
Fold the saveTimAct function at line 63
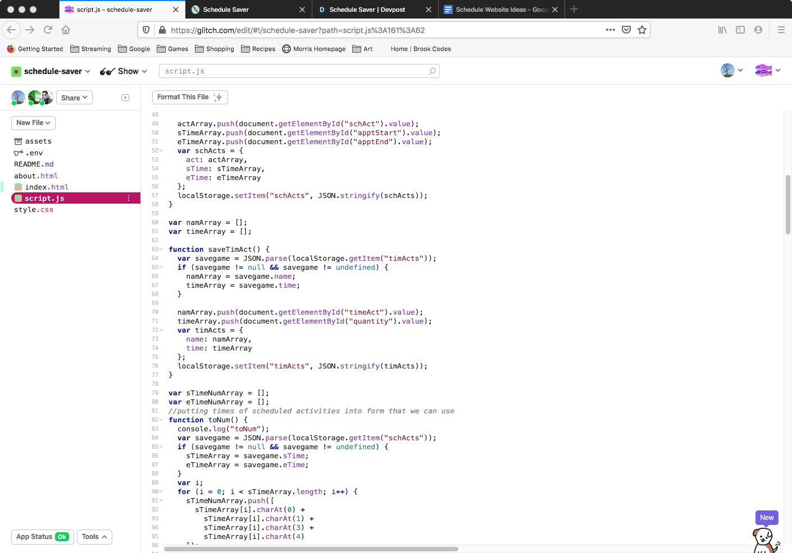(x=161, y=250)
